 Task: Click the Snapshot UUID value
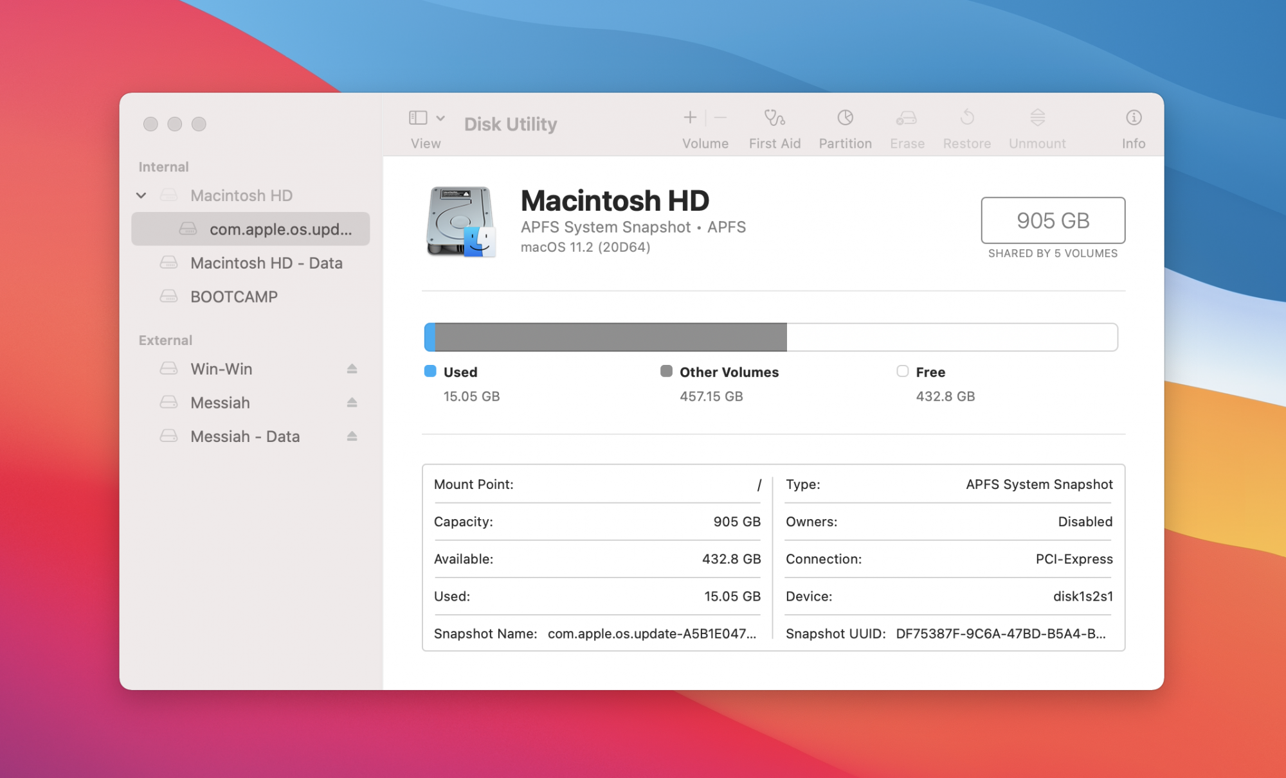1001,633
